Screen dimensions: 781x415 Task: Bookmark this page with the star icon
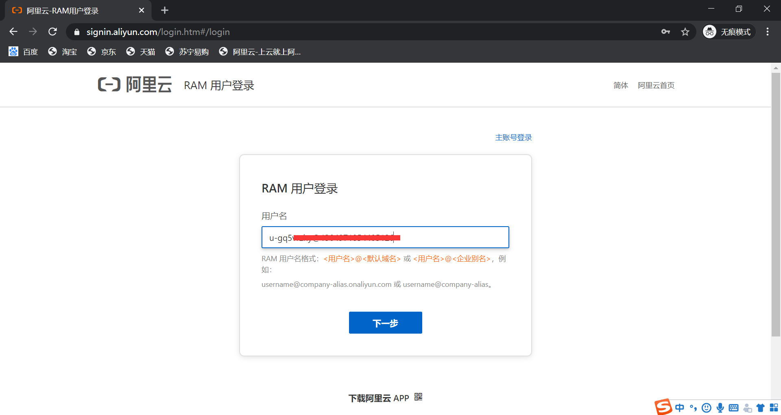click(685, 32)
